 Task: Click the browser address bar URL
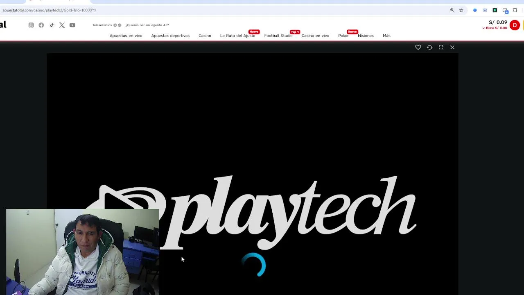coord(49,10)
